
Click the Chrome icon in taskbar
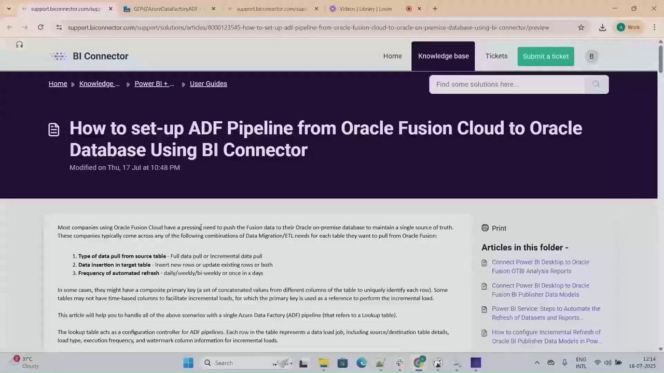coord(419,363)
